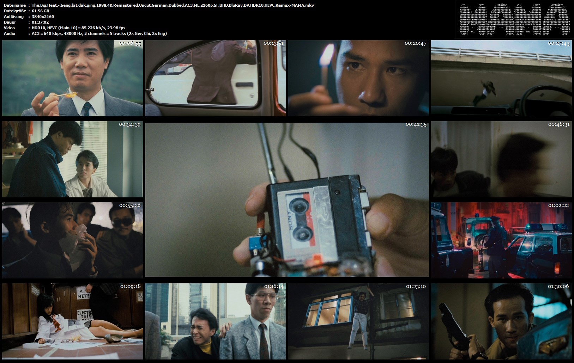Select the audio info line starting AC3
This screenshot has height=363, width=574.
pyautogui.click(x=99, y=33)
